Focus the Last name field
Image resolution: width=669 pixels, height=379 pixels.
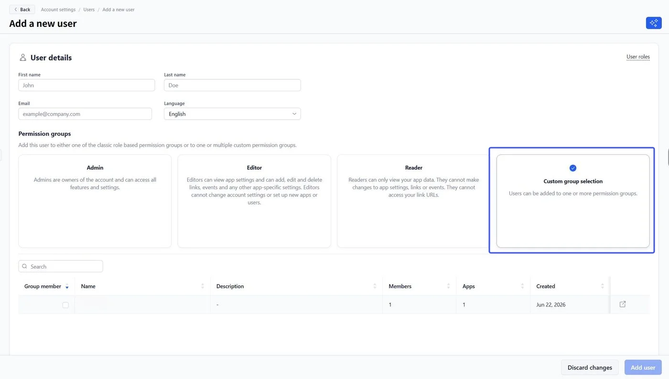click(232, 85)
